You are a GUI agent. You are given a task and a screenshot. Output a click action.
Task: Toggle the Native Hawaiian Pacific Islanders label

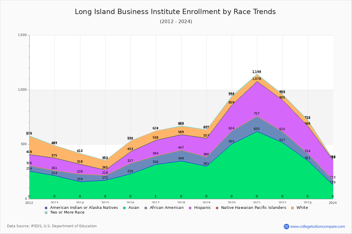click(253, 208)
